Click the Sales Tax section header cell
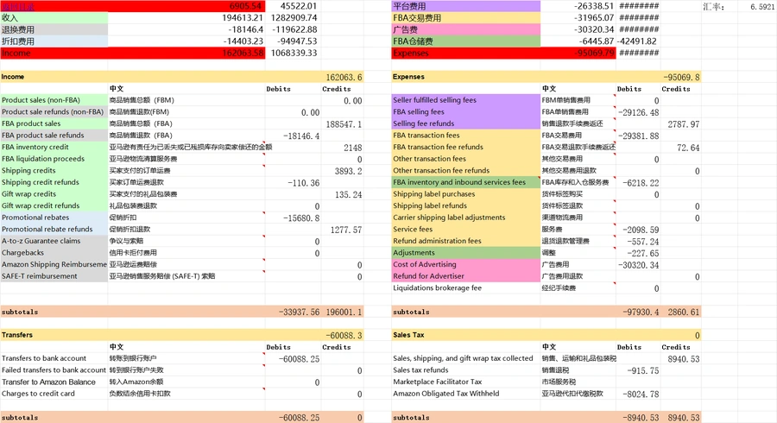Image resolution: width=777 pixels, height=423 pixels. pyautogui.click(x=466, y=335)
